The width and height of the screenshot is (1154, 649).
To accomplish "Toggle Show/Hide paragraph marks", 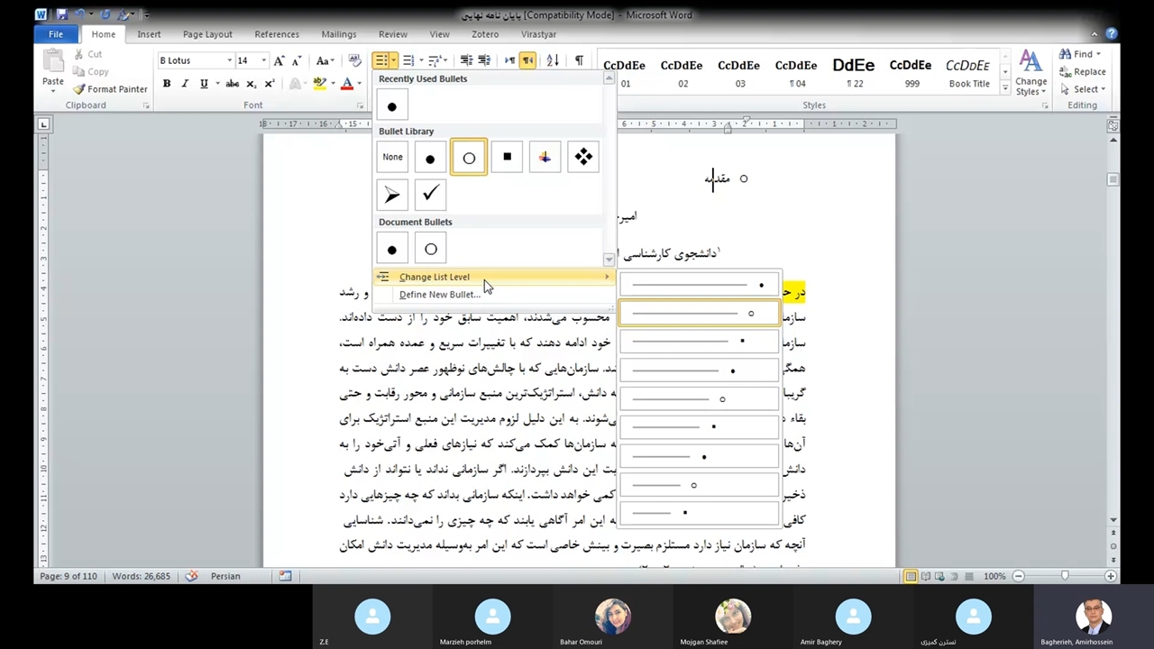I will tap(579, 60).
